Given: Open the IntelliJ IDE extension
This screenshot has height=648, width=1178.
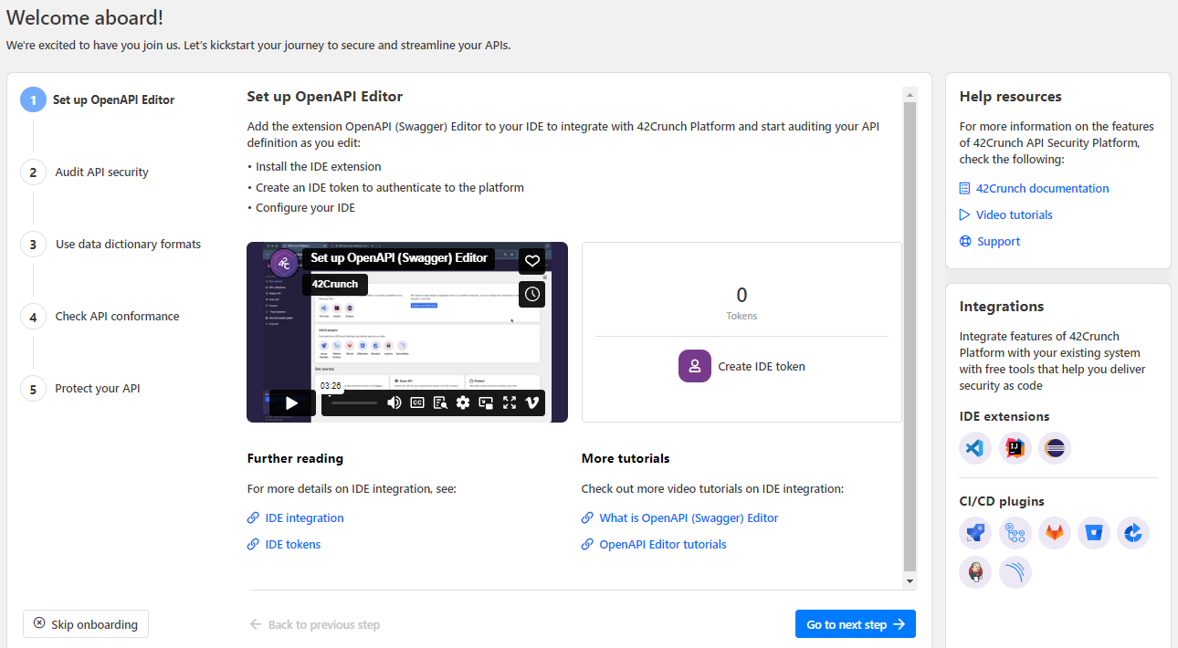Looking at the screenshot, I should click(x=1015, y=448).
